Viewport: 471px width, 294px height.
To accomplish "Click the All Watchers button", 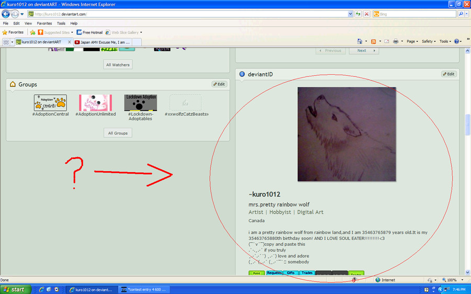I will [x=118, y=64].
